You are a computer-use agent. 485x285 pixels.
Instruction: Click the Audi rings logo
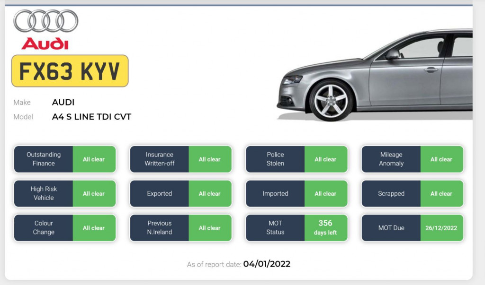coord(45,21)
